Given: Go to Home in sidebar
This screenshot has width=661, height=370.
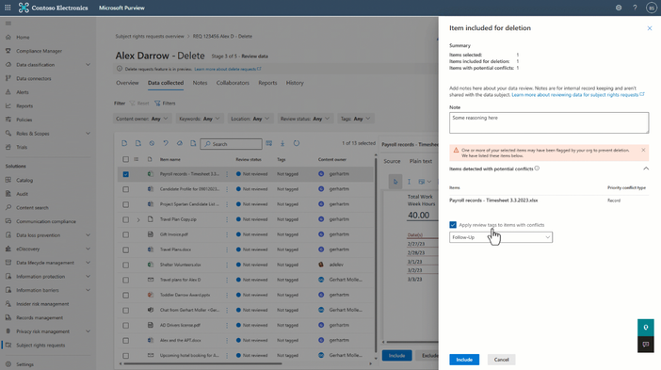Looking at the screenshot, I should (23, 37).
